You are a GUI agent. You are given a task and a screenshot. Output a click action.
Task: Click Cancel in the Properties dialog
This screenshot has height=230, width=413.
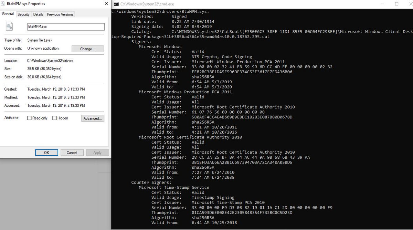[x=72, y=153]
